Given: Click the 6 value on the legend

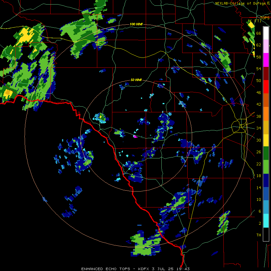Looking at the screenshot, I should [260, 211].
